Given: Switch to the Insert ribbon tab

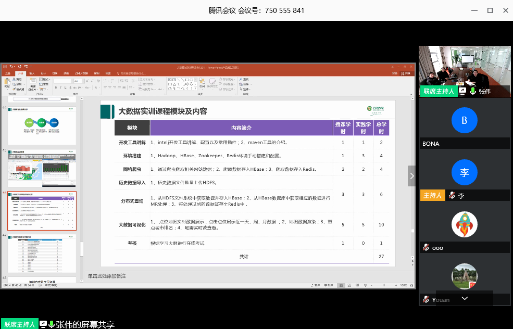Looking at the screenshot, I should [x=32, y=73].
